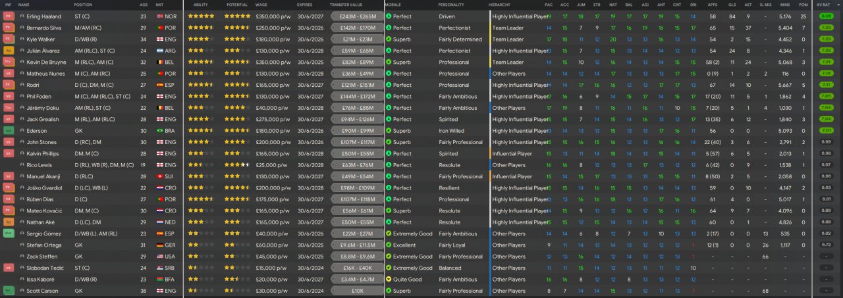This screenshot has width=843, height=298.
Task: Click Sergio Gómez's green Wnt status icon
Action: click(9, 234)
